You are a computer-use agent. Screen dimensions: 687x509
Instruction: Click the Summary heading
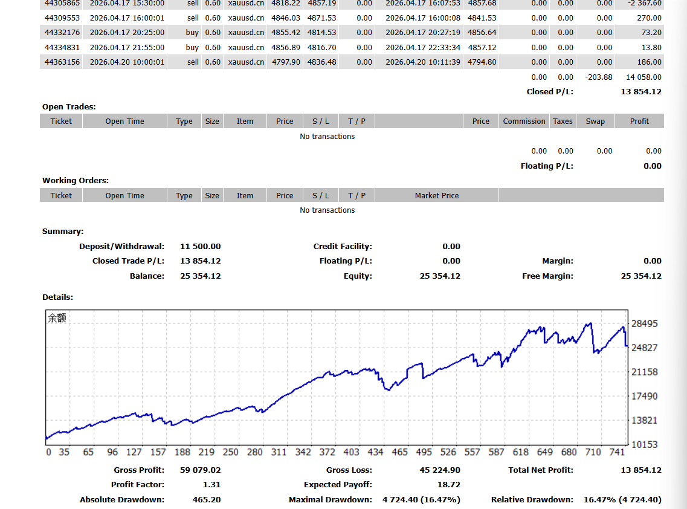pyautogui.click(x=63, y=231)
